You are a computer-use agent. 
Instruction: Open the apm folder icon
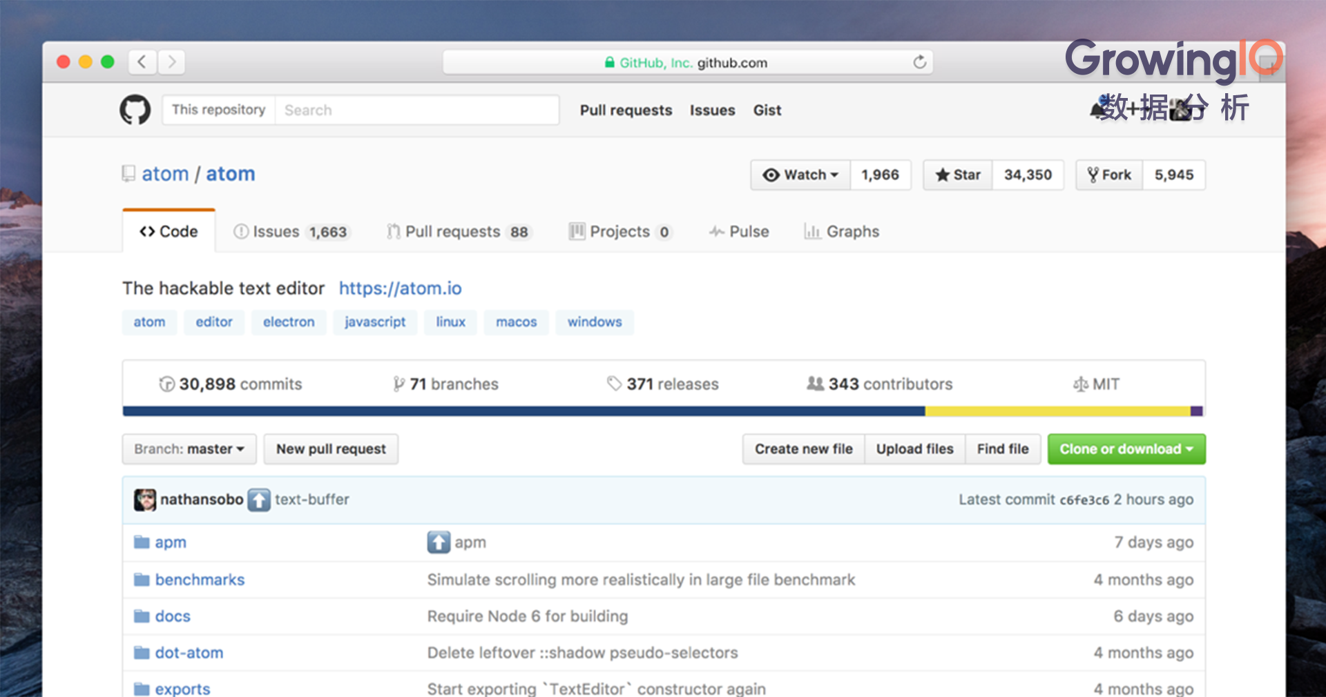tap(142, 542)
